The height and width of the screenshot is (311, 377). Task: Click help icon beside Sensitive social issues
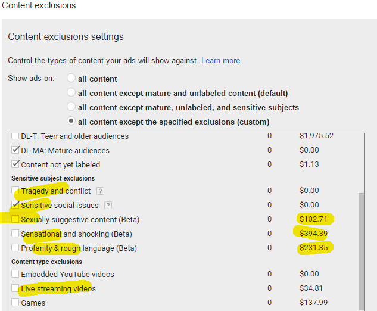(108, 206)
